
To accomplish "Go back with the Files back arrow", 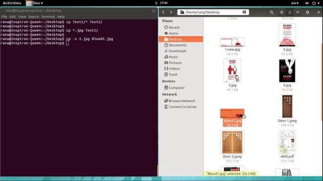I will [x=164, y=12].
